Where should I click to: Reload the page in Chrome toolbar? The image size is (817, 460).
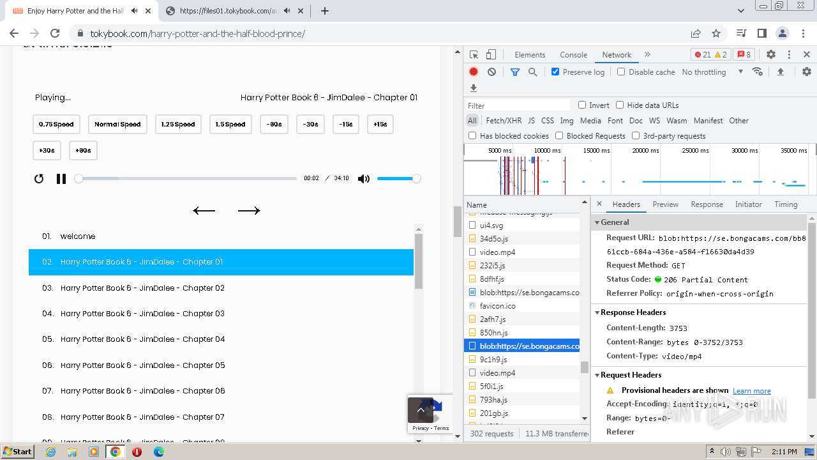pos(55,33)
